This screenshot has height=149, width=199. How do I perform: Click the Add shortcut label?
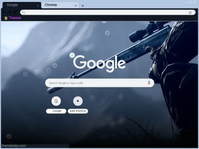click(78, 111)
